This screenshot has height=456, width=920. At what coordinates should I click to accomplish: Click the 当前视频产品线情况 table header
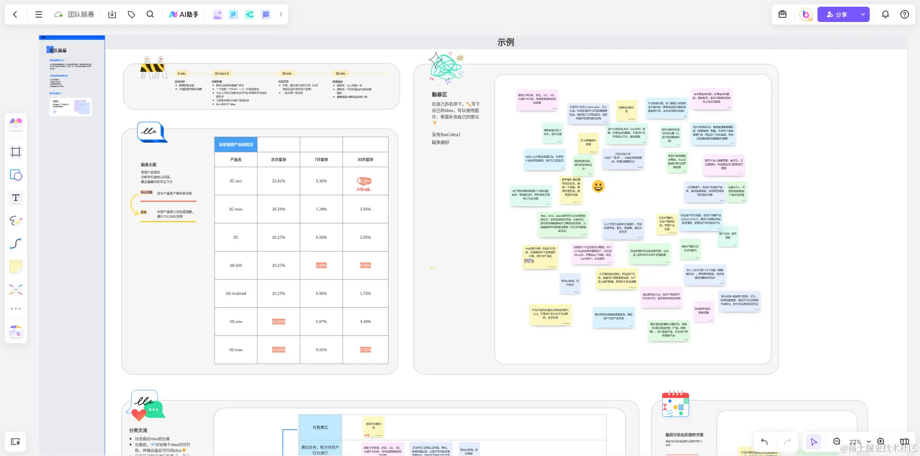pos(236,145)
